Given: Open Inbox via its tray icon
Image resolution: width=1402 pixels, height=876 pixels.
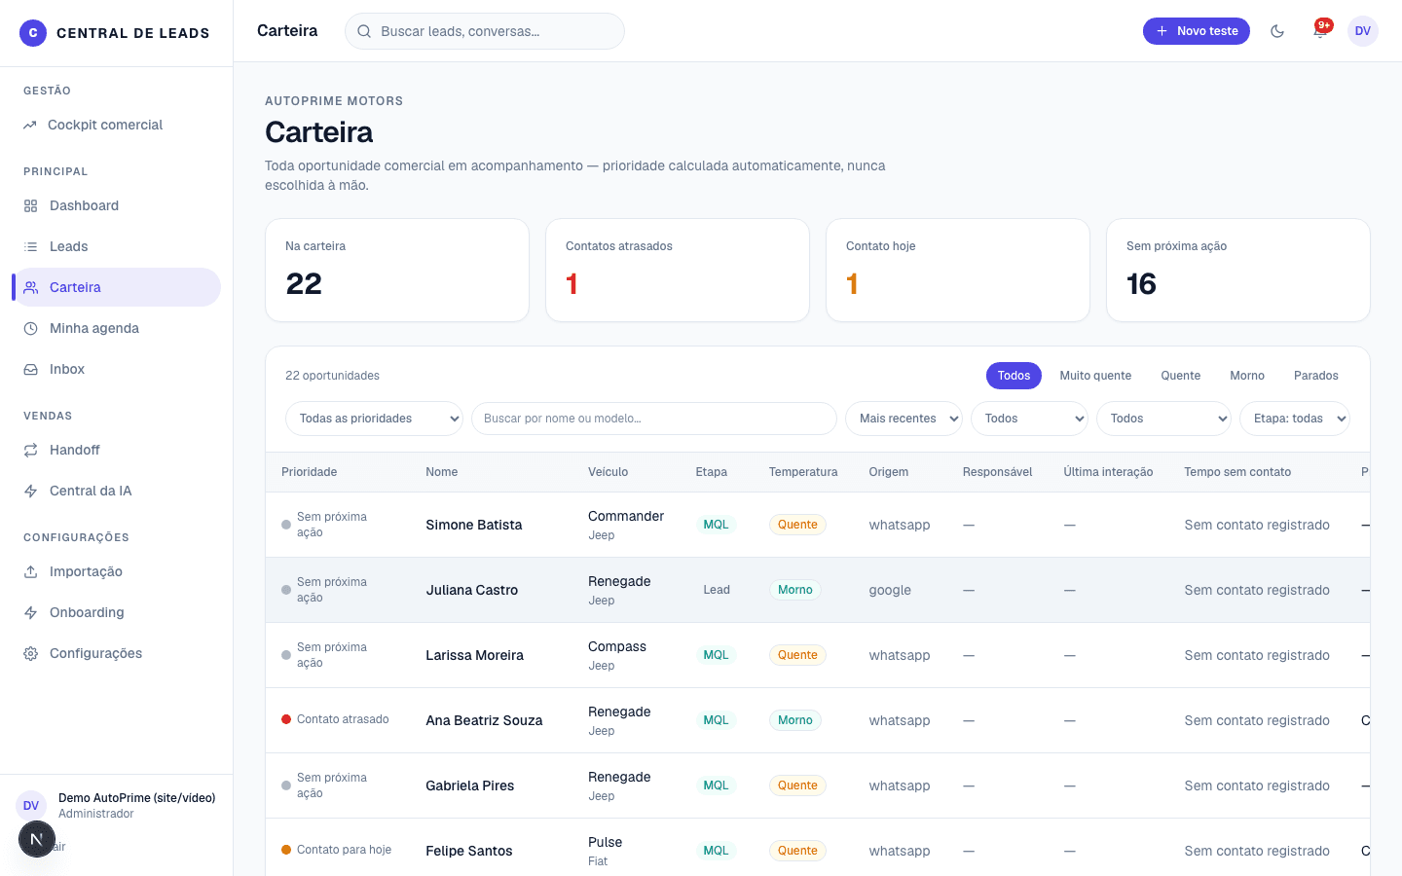Looking at the screenshot, I should point(31,369).
